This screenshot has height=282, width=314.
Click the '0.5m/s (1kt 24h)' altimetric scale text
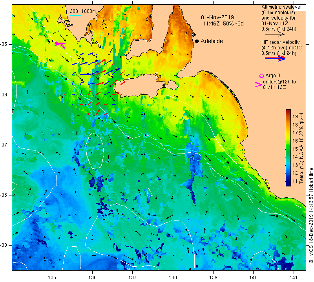coord(279,29)
